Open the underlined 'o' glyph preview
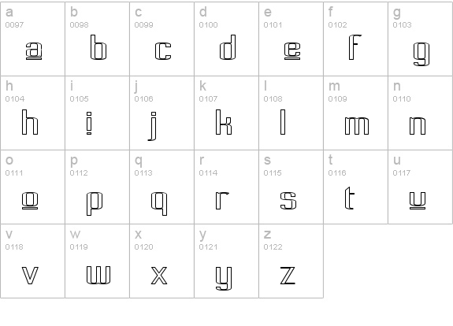453x326 pixels. (x=32, y=187)
